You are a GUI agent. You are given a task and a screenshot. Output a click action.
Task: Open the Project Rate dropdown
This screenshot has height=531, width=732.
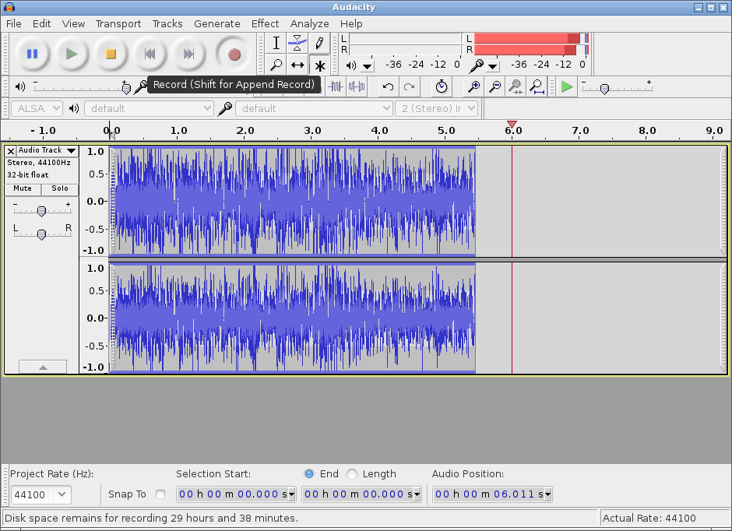(x=40, y=494)
